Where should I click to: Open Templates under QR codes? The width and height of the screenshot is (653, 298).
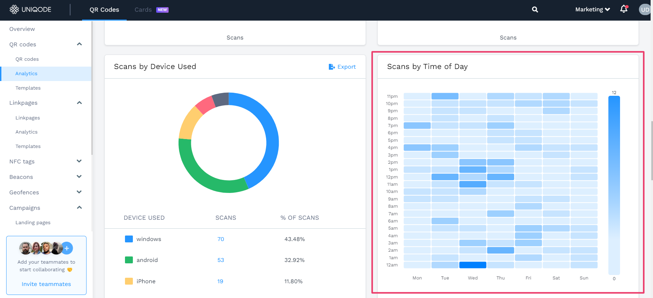28,88
